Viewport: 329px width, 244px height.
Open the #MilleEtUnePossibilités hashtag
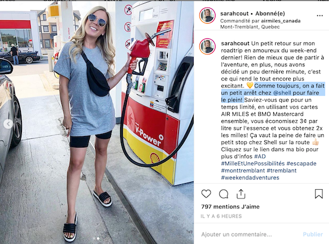tap(253, 163)
